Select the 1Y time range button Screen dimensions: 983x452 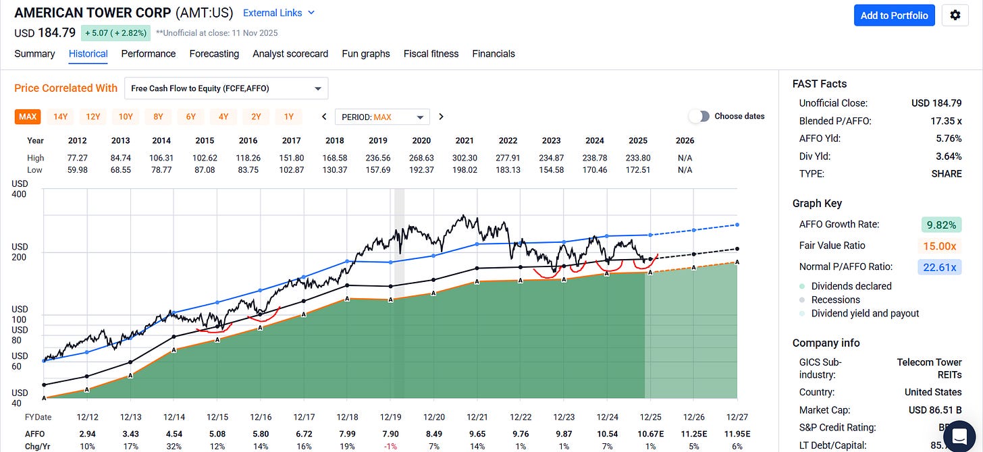[x=288, y=117]
